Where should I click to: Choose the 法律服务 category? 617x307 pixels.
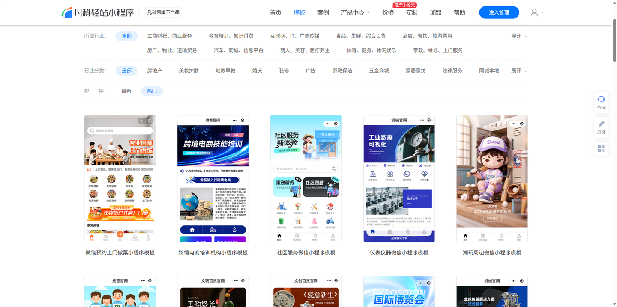pos(452,71)
